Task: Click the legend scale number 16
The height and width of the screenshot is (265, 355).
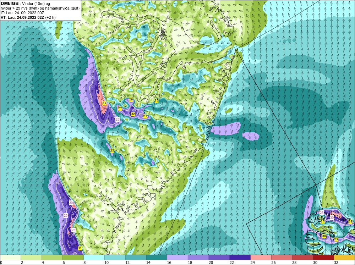Action: pos(169,263)
